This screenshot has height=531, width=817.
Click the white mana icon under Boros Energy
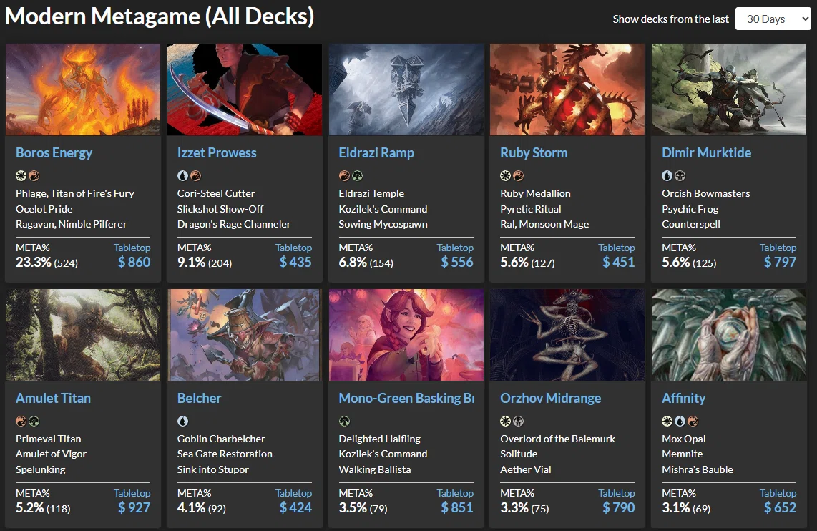tap(21, 175)
